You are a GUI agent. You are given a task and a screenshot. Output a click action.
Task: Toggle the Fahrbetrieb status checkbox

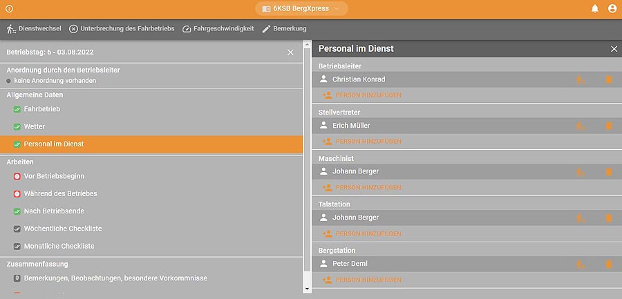click(x=17, y=109)
